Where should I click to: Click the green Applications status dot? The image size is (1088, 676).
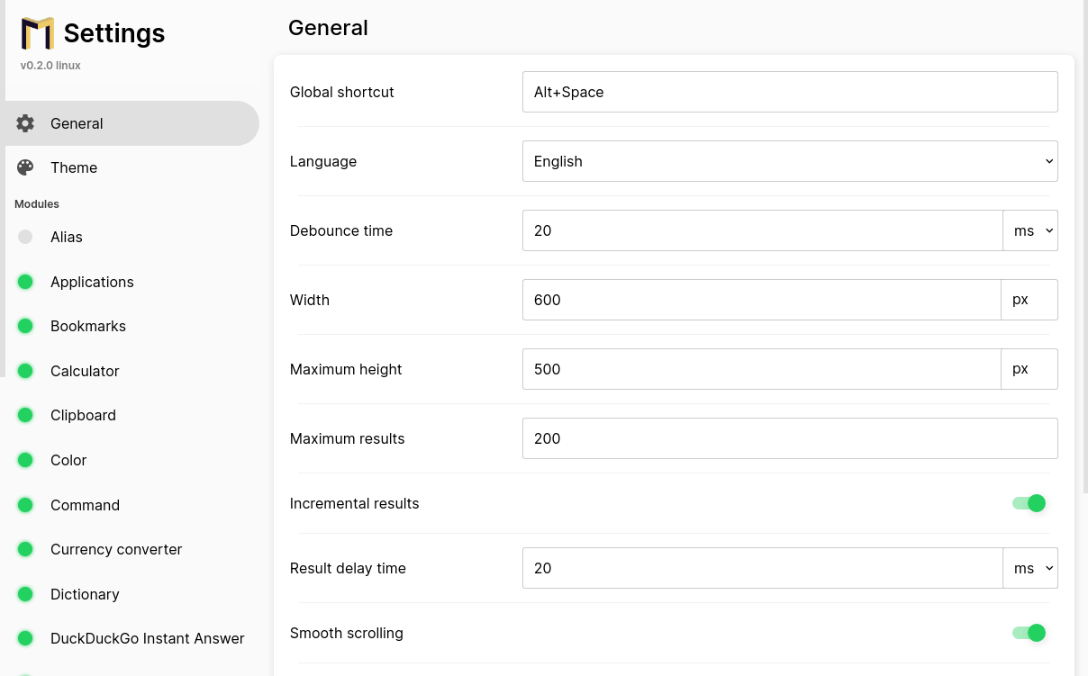[x=25, y=282]
